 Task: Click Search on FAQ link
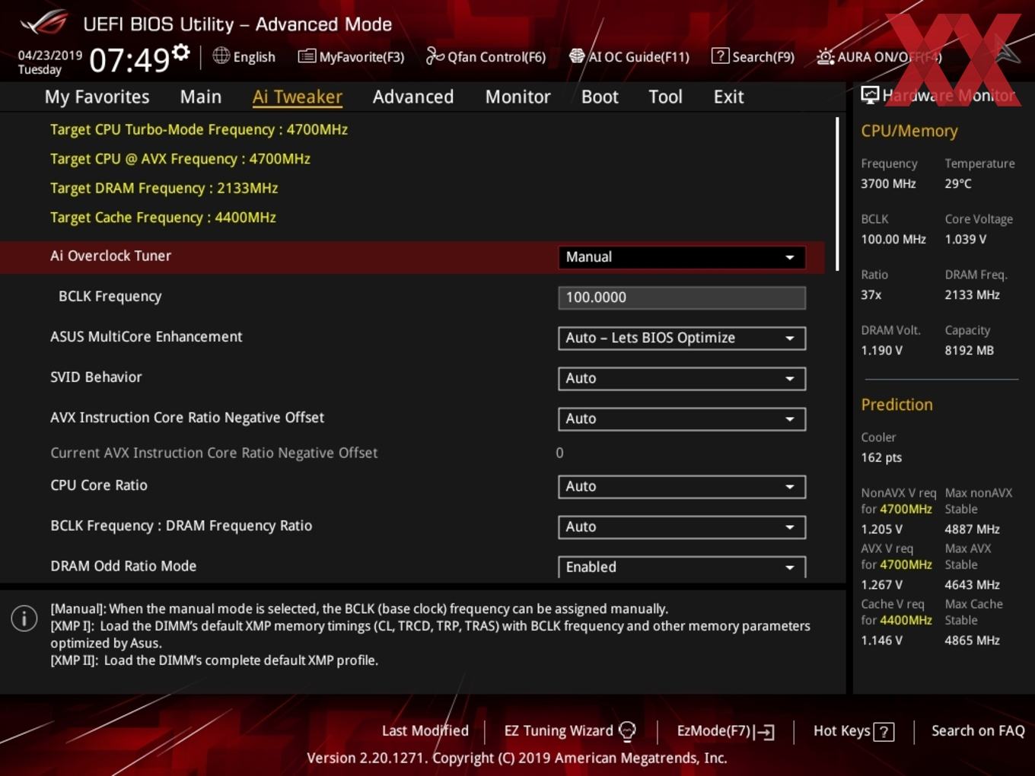tap(978, 730)
